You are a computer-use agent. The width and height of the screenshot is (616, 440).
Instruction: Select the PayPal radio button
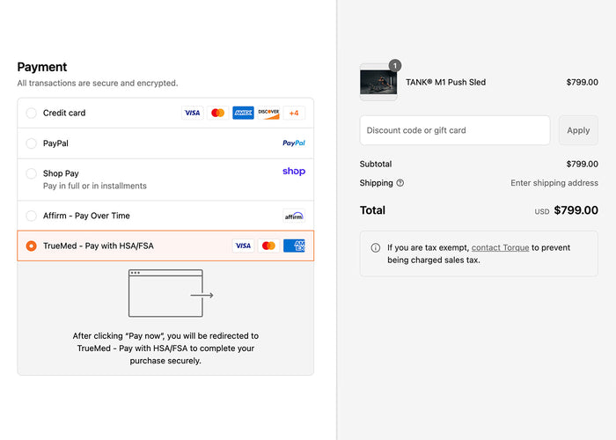pos(31,143)
